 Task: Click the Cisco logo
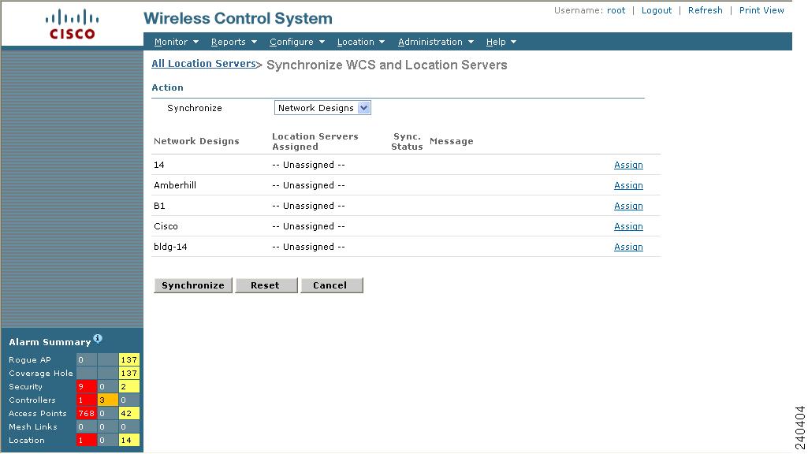coord(73,24)
